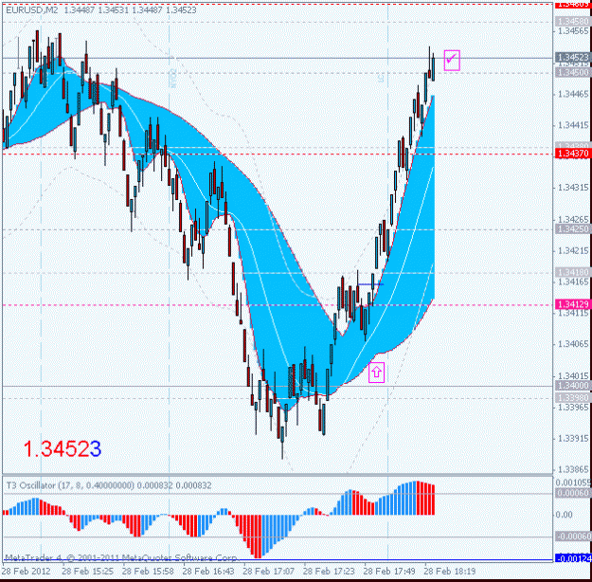Screen dimensions: 592x582
Task: Click the grey 1.34580 level label
Action: click(573, 22)
